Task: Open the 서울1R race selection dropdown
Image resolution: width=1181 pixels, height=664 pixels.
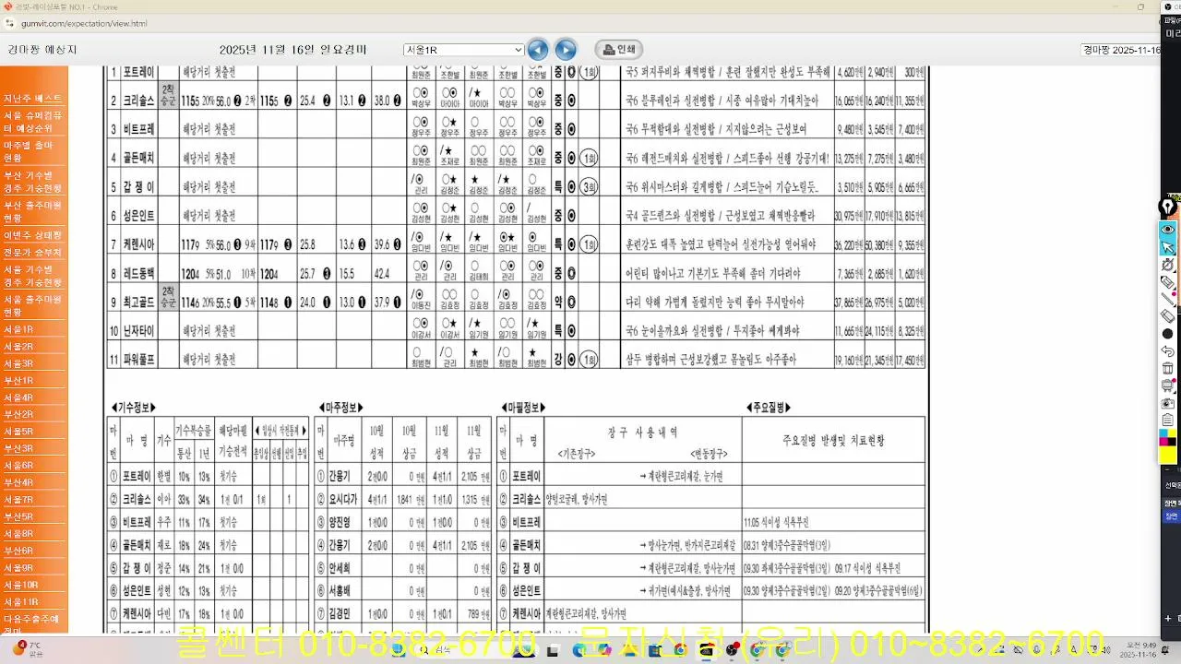Action: coord(463,50)
